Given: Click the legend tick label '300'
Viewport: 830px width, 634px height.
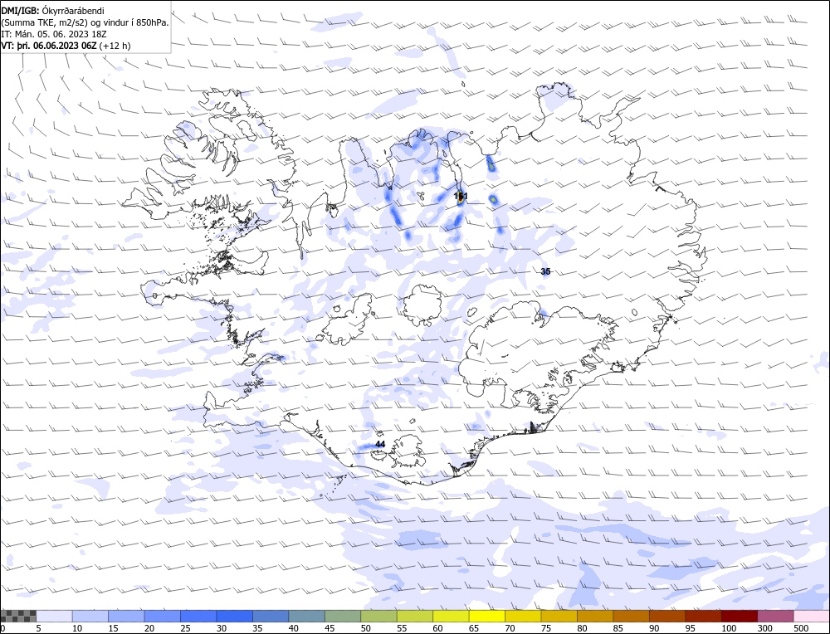Looking at the screenshot, I should click(x=764, y=628).
